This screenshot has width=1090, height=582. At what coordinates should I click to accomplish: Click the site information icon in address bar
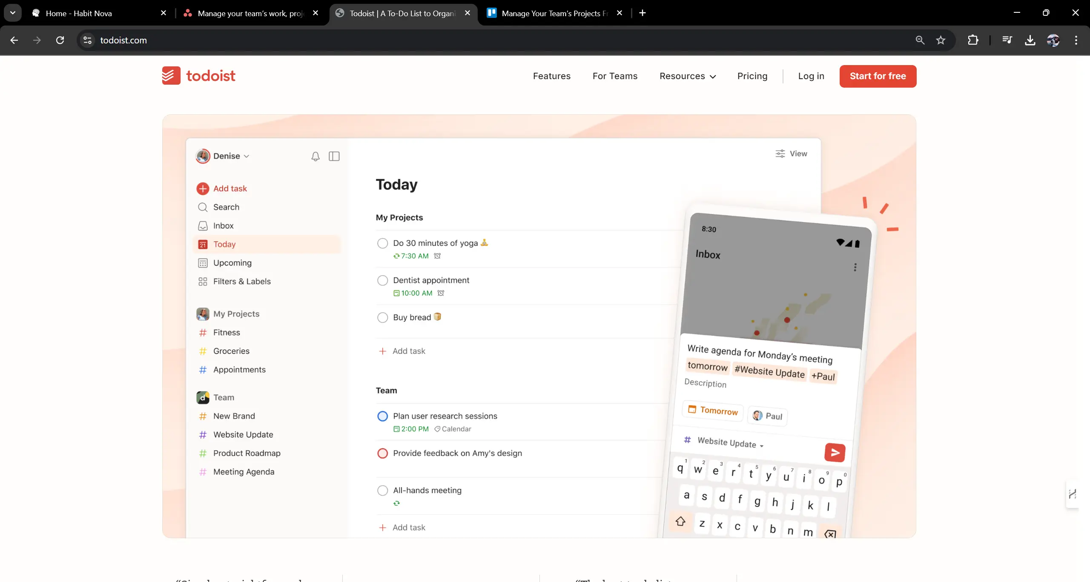point(87,40)
